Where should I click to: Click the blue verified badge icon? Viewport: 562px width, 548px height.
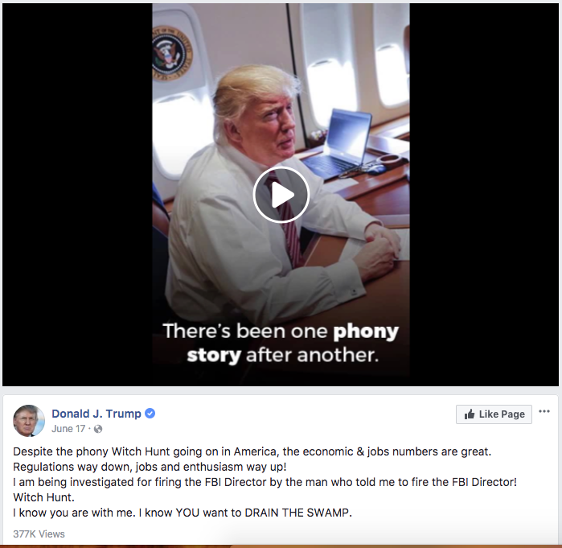pos(150,414)
